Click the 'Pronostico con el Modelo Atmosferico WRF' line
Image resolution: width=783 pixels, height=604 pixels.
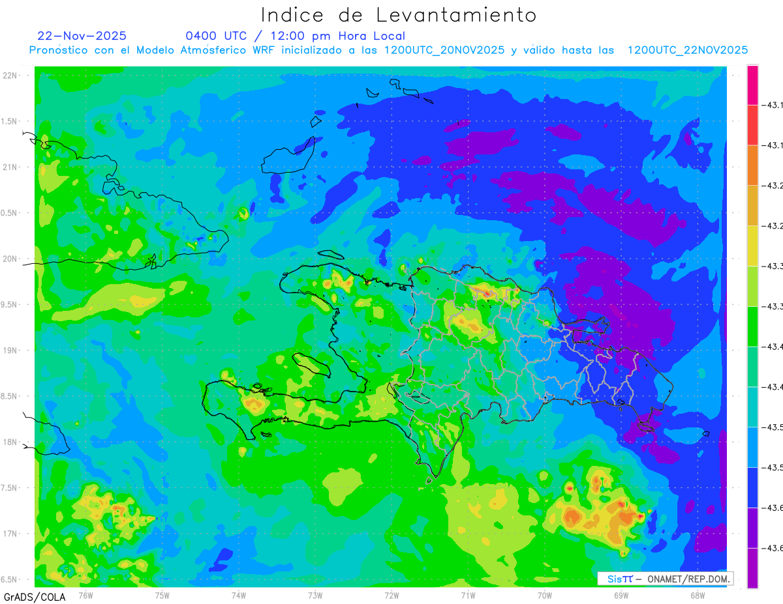tap(389, 50)
